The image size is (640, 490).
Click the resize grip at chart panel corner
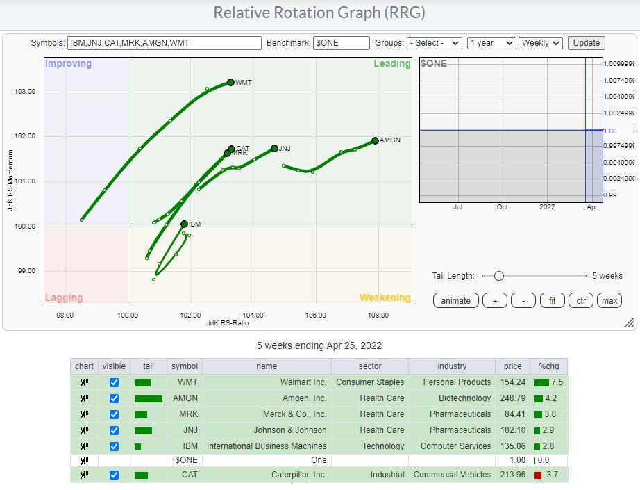coord(629,323)
